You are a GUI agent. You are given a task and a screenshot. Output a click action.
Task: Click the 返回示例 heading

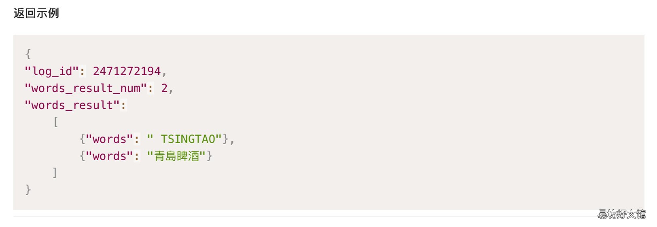(36, 13)
